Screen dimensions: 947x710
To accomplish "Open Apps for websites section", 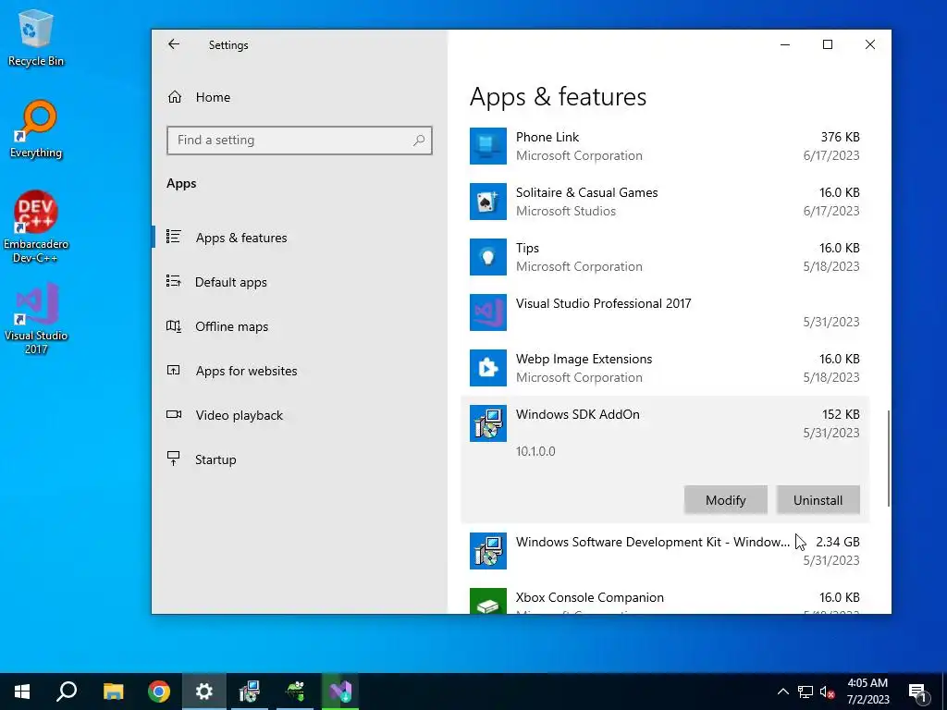I will (300, 371).
